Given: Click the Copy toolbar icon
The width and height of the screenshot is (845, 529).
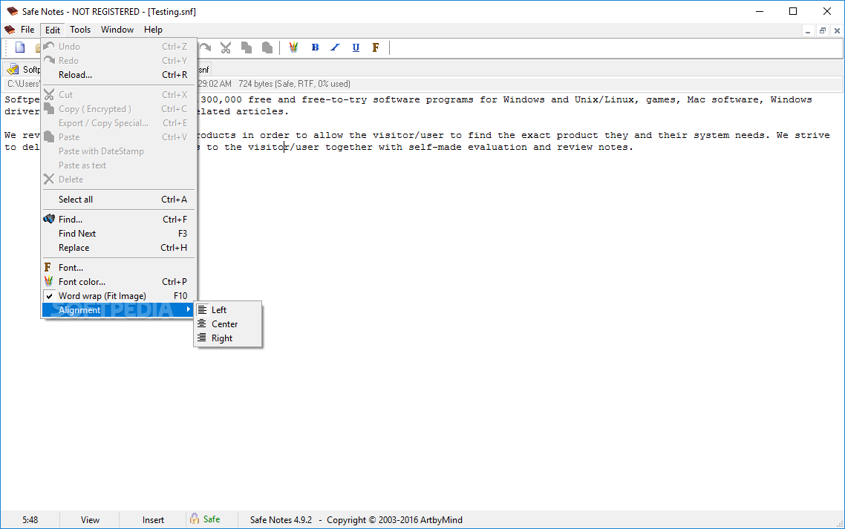Looking at the screenshot, I should [x=247, y=48].
